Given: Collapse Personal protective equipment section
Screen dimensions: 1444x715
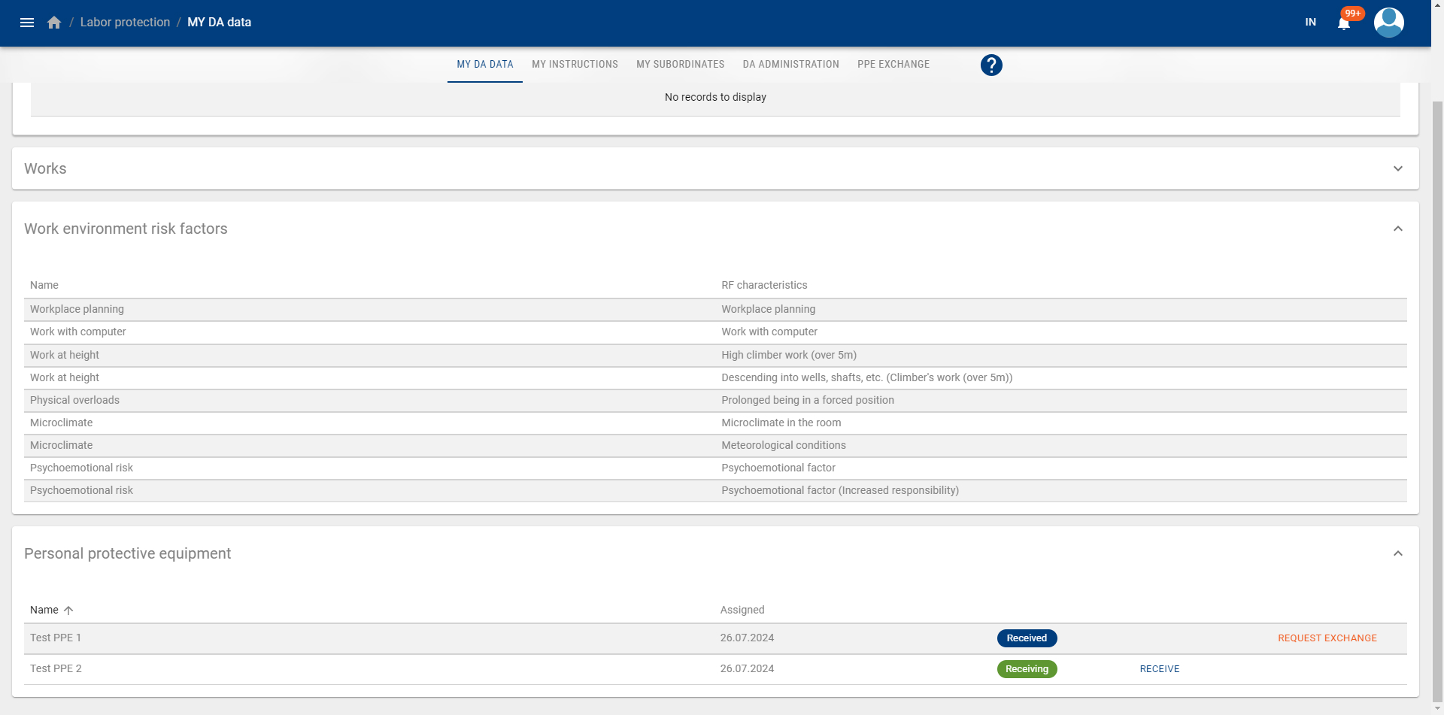Looking at the screenshot, I should (x=1397, y=553).
